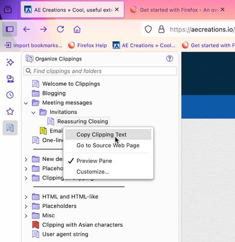Image resolution: width=235 pixels, height=242 pixels.
Task: Click yellow Email clipping icon
Action: tap(43, 131)
